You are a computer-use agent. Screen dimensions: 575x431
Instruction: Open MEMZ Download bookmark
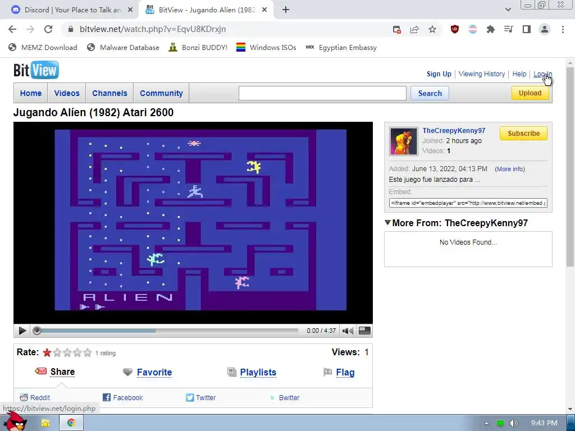tap(43, 48)
